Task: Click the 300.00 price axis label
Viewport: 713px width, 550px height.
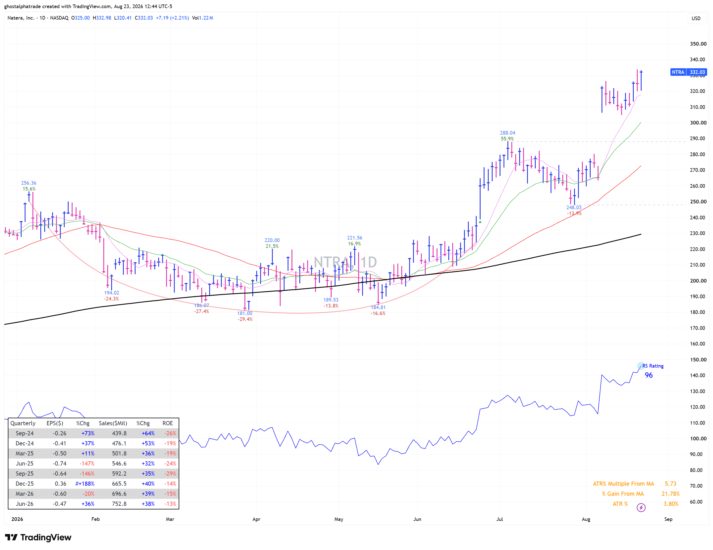Action: click(x=698, y=123)
